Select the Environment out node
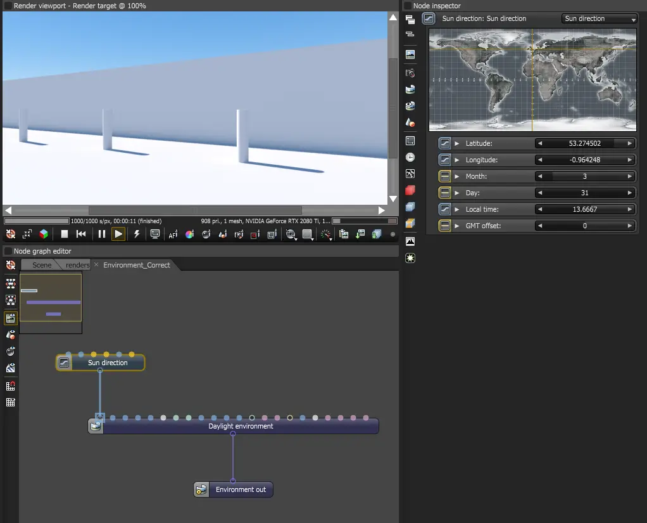The height and width of the screenshot is (523, 647). coord(233,489)
